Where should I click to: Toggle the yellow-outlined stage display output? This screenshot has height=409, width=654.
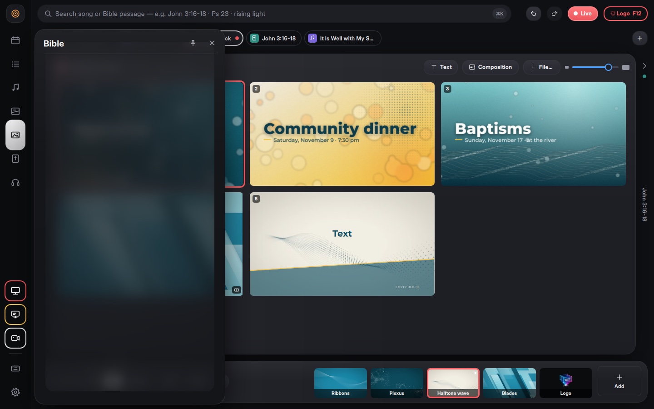pyautogui.click(x=15, y=314)
